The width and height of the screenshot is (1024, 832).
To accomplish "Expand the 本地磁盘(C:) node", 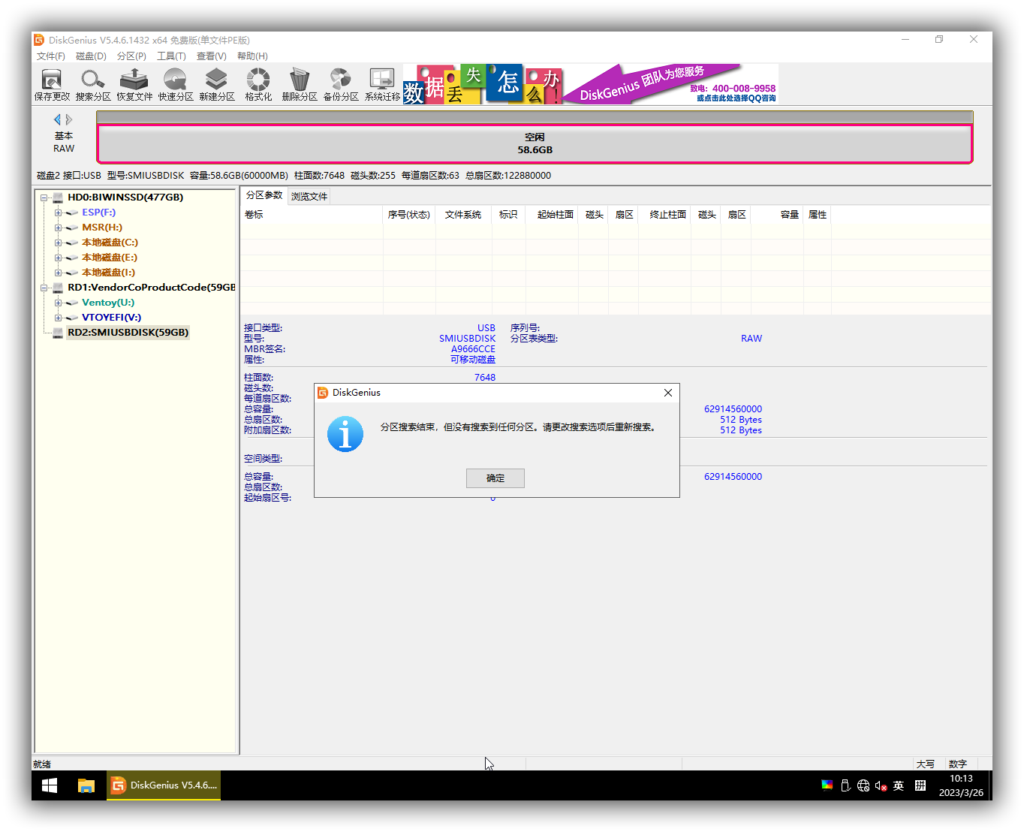I will [58, 243].
